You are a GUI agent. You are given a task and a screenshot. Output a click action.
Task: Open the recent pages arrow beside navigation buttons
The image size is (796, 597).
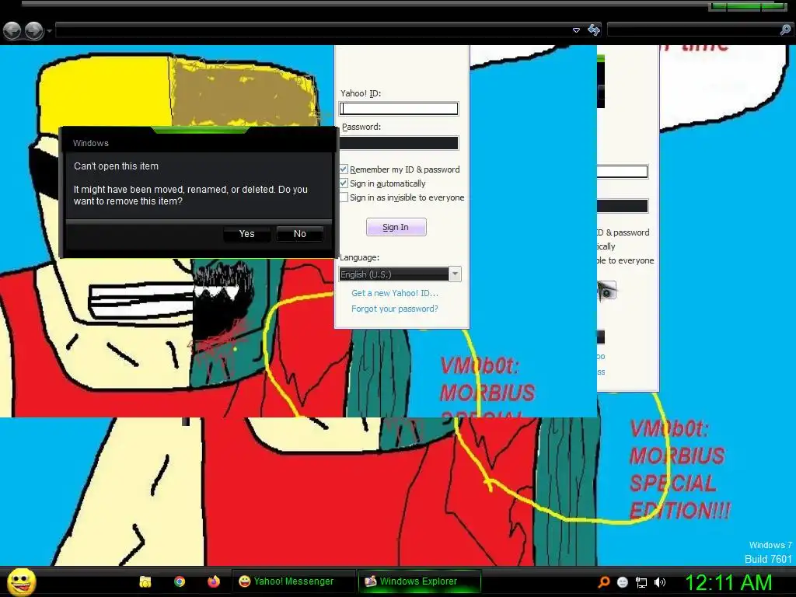(x=49, y=31)
